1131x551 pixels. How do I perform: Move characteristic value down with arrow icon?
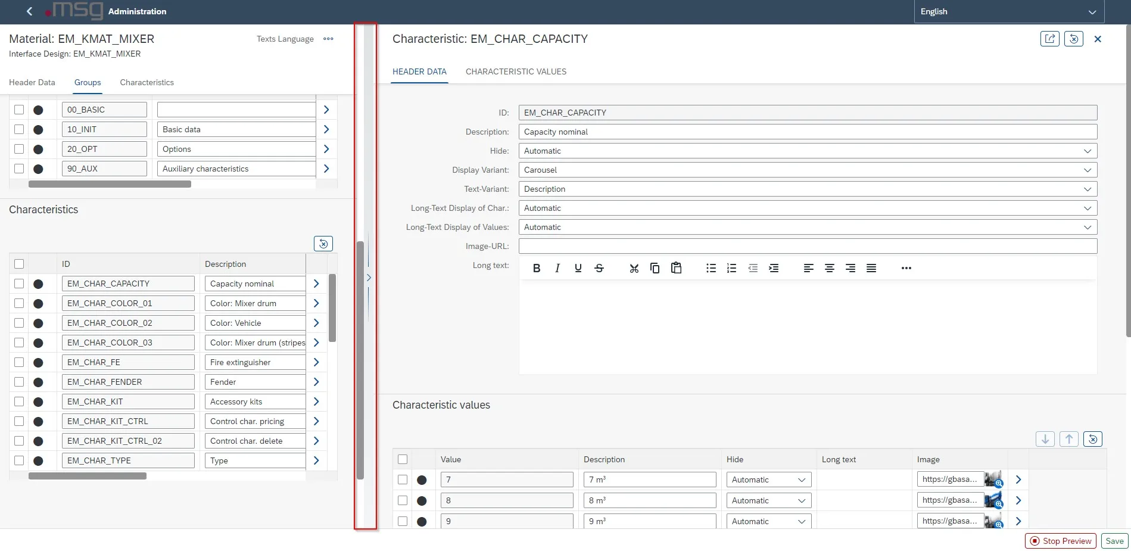click(1045, 439)
